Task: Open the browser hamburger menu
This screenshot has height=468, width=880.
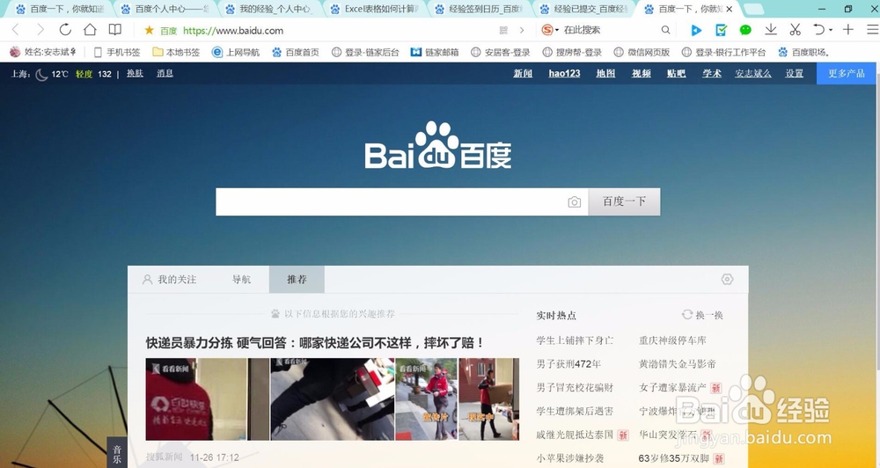Action: pos(872,30)
